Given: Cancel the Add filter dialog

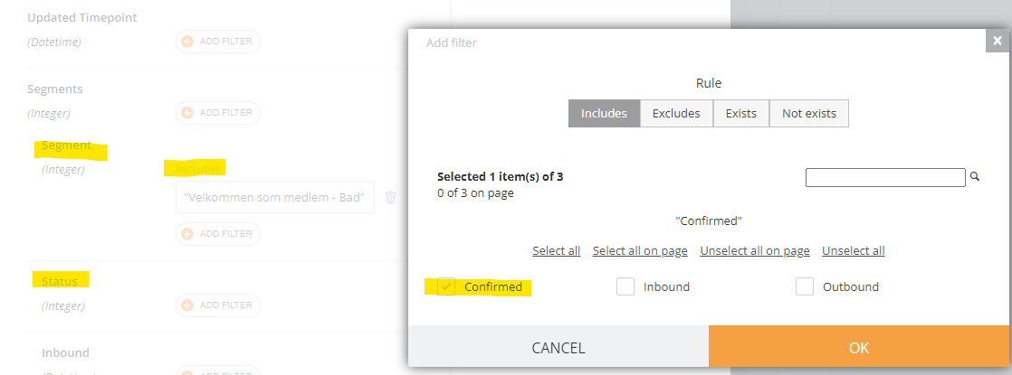Looking at the screenshot, I should click(x=559, y=348).
